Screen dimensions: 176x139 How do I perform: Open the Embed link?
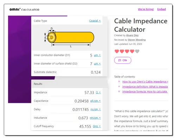[162, 9]
